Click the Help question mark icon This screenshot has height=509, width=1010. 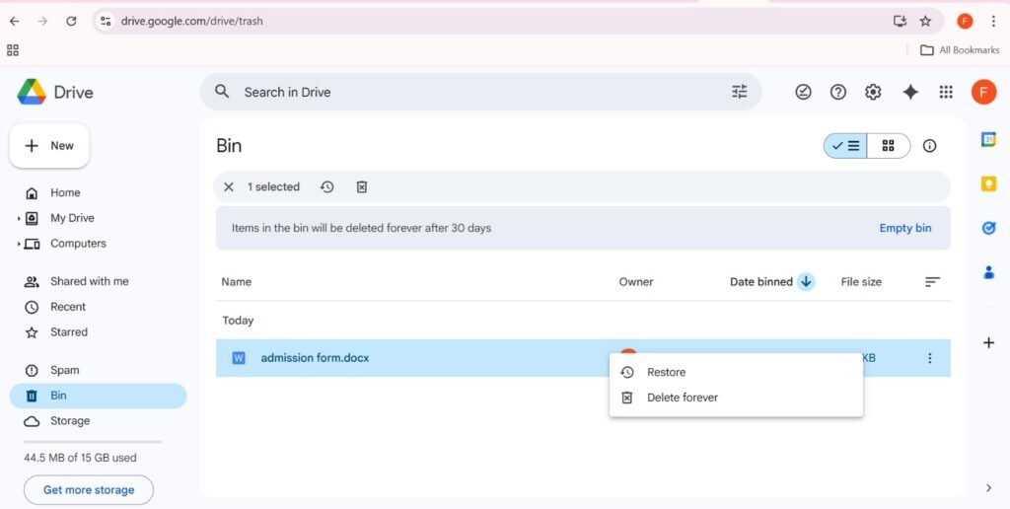coord(838,92)
